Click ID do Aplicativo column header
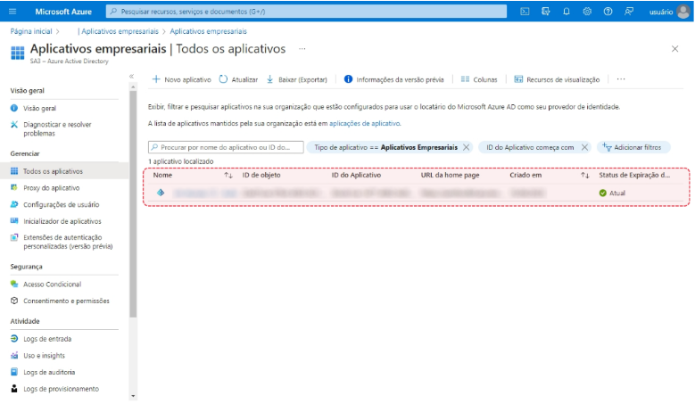 (356, 175)
